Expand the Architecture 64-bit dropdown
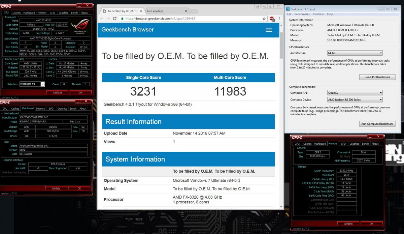 click(355, 53)
